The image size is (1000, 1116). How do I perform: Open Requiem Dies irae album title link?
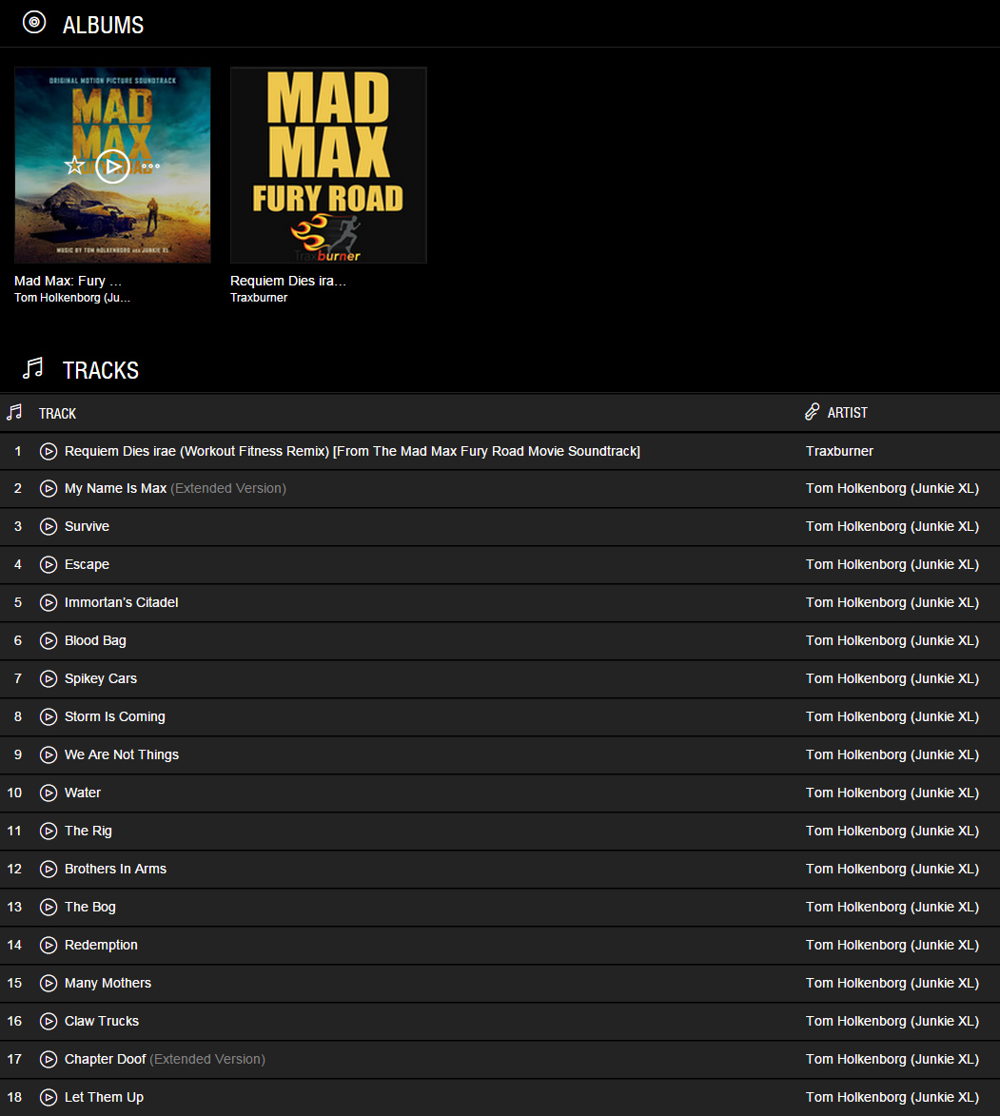point(287,281)
